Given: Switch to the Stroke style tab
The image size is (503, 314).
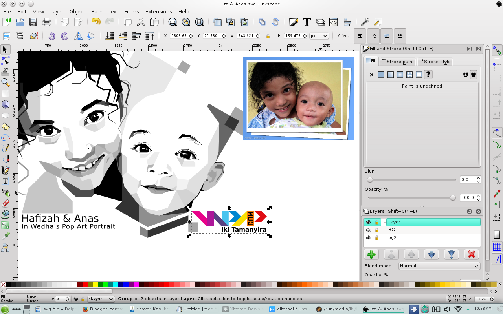Looking at the screenshot, I should [434, 62].
